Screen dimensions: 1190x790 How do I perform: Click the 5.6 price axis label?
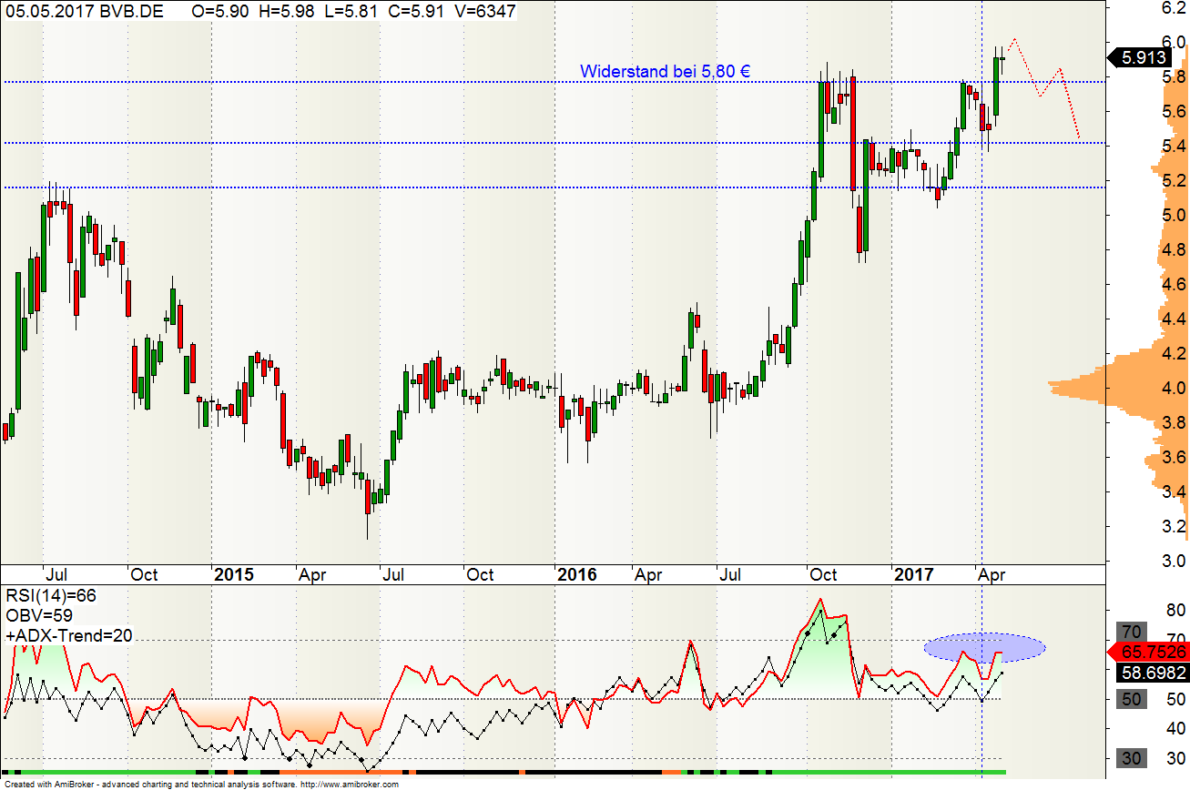(x=1174, y=111)
